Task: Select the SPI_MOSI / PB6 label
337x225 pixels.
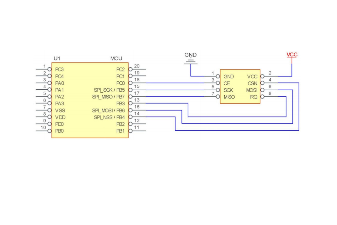Action: click(108, 111)
